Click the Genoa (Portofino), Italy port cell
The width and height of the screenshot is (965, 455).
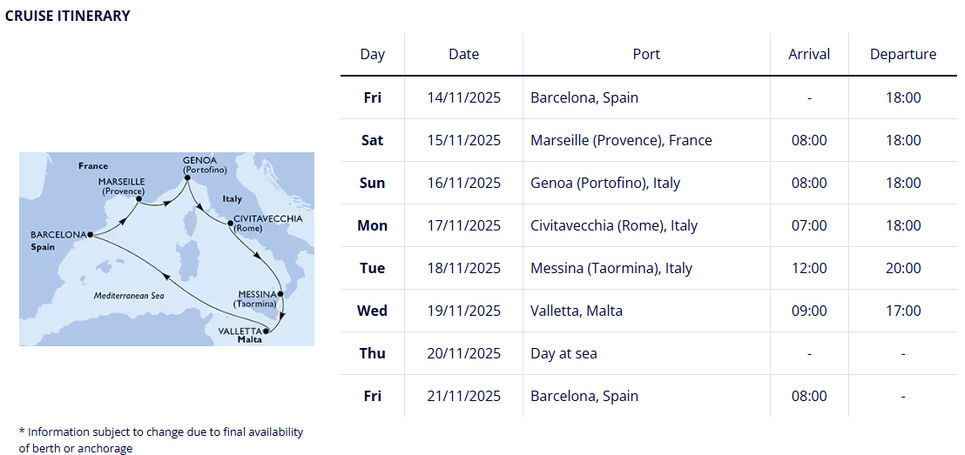605,183
